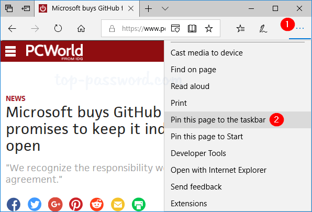Close the Microsoft buys GitHub tab
This screenshot has height=212, width=312.
coord(131,8)
